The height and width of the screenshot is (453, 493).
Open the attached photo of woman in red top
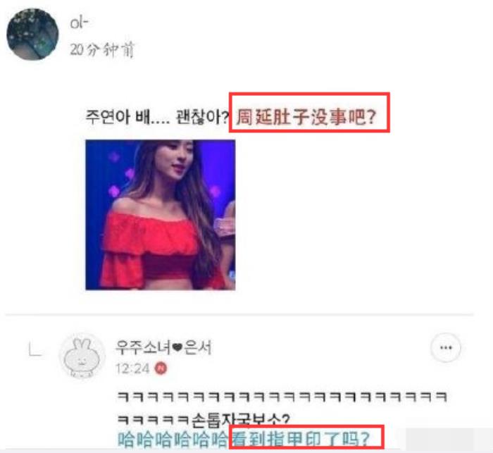tap(161, 215)
